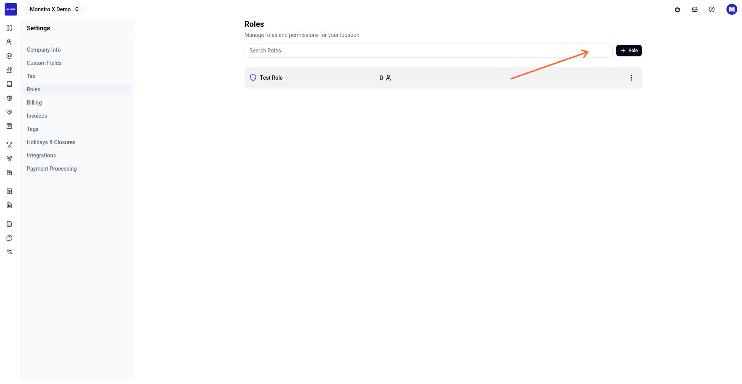Open the inbox tray icon in header

click(695, 9)
